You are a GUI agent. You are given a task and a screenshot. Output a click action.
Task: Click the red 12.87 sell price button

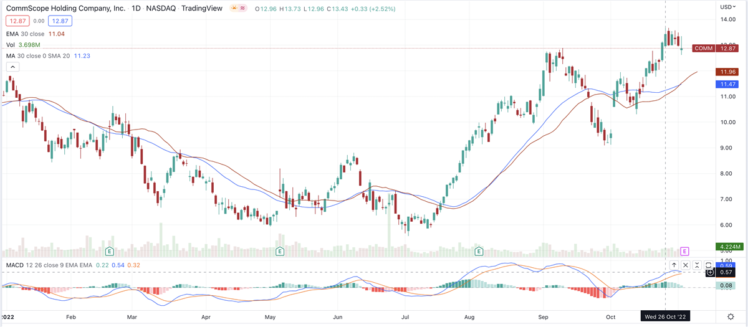point(16,21)
